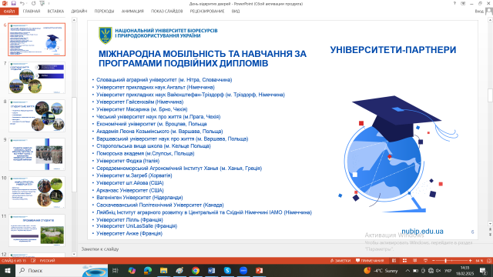Go to previous slide button
The height and width of the screenshot is (277, 493).
490,229
